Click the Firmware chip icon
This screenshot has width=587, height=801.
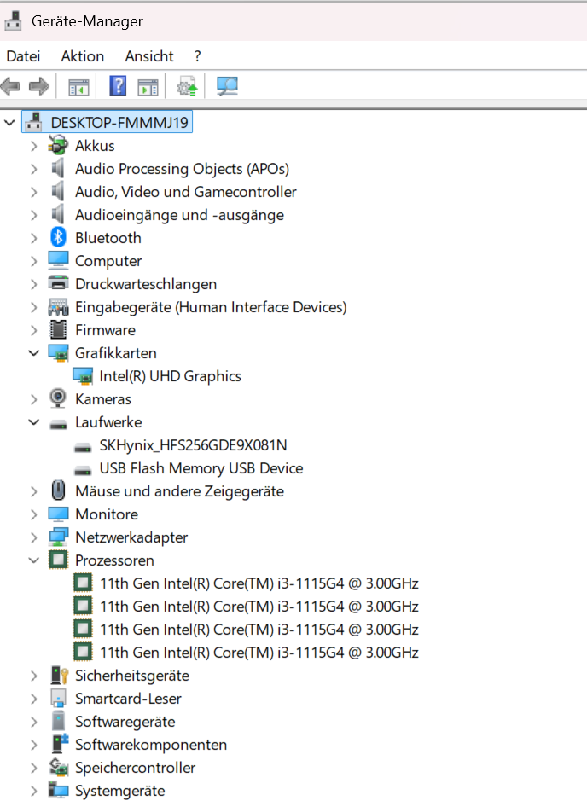point(58,330)
